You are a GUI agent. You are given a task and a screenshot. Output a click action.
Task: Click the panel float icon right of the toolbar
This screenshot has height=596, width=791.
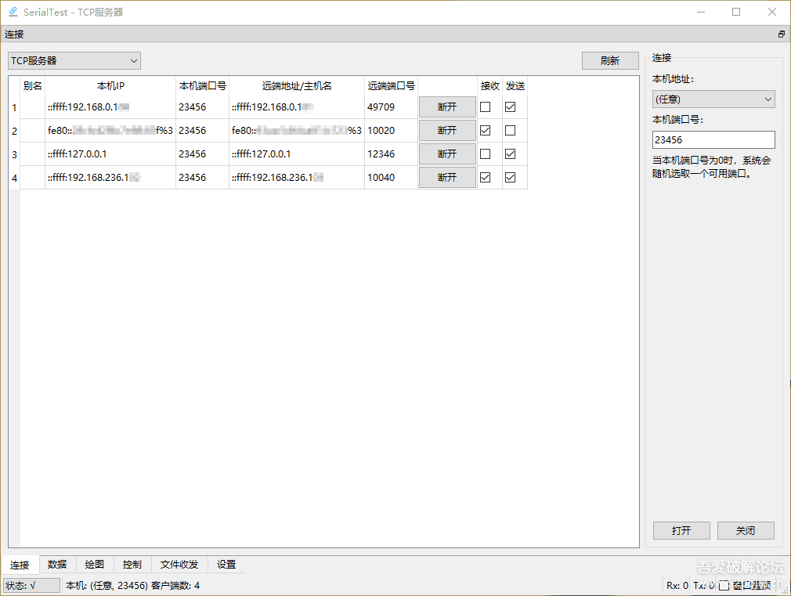781,34
